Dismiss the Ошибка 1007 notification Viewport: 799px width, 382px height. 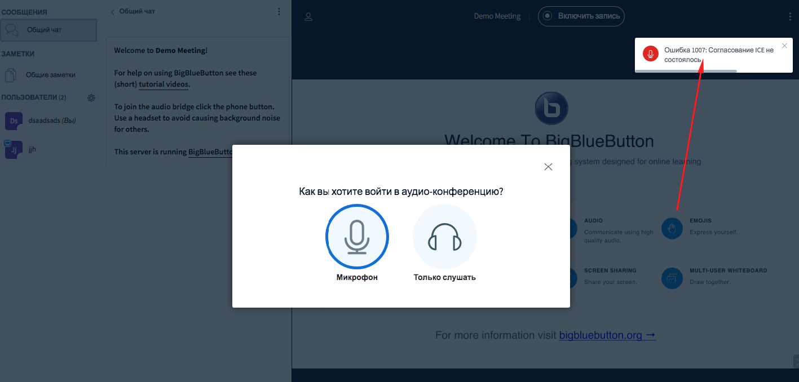point(784,46)
